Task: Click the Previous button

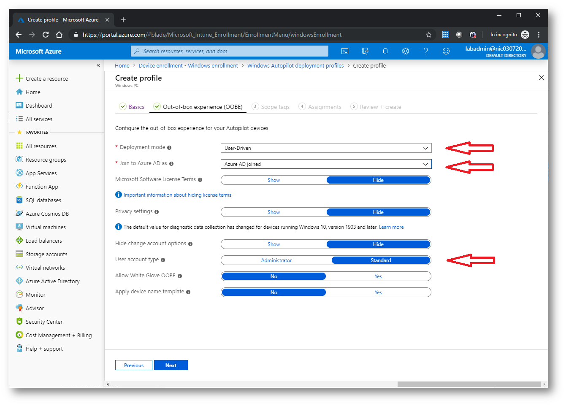Action: 134,365
